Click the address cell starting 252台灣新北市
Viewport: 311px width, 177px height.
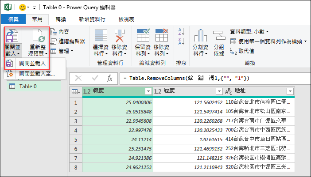260,149
